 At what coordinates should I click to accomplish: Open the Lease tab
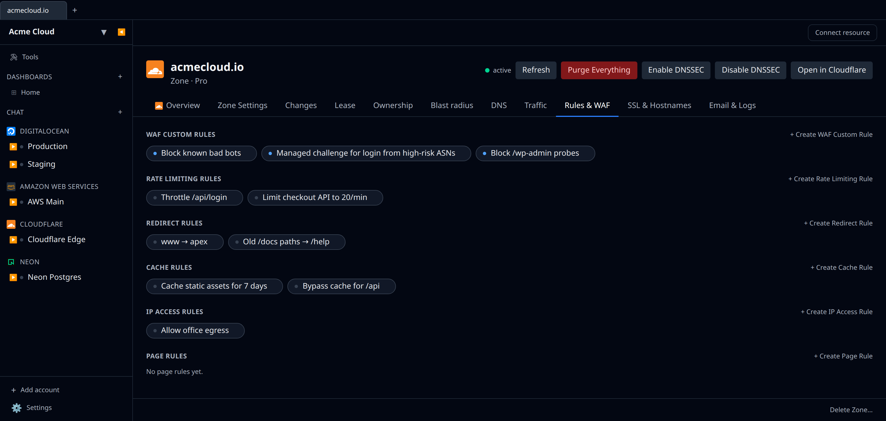click(x=345, y=105)
